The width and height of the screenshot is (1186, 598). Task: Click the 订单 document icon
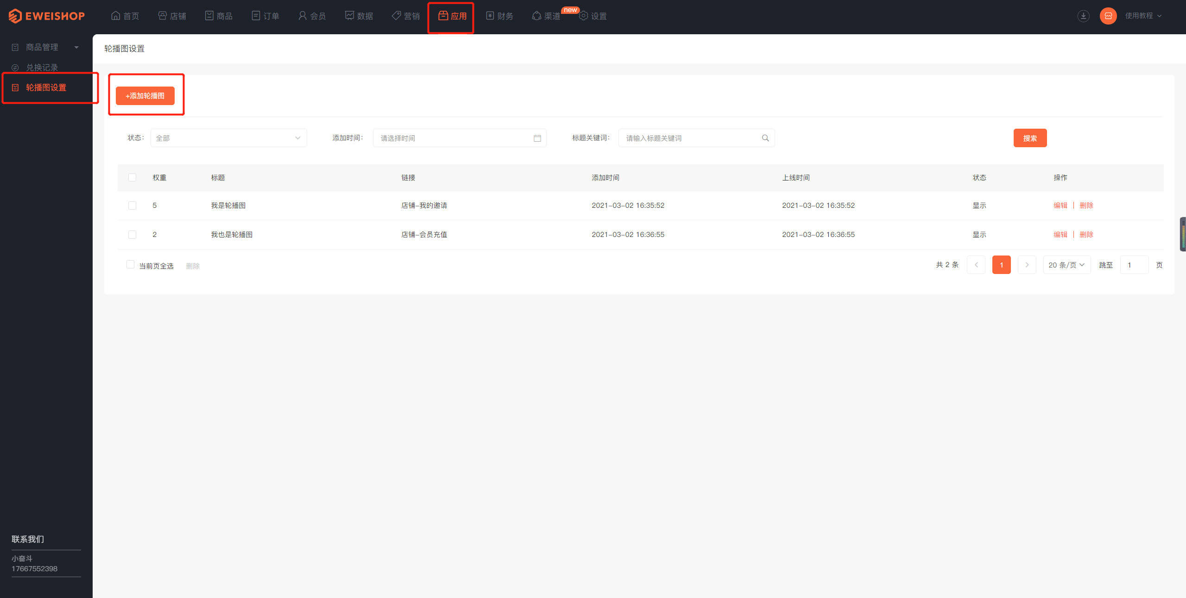tap(256, 15)
